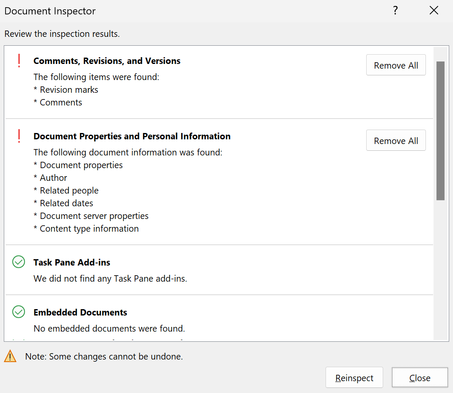Image resolution: width=453 pixels, height=393 pixels.
Task: Click the '* Related people' item
Action: coord(66,191)
